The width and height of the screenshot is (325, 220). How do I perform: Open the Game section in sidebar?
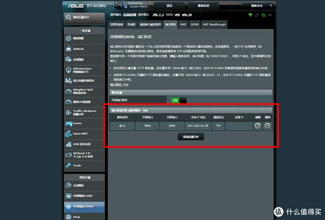click(84, 123)
